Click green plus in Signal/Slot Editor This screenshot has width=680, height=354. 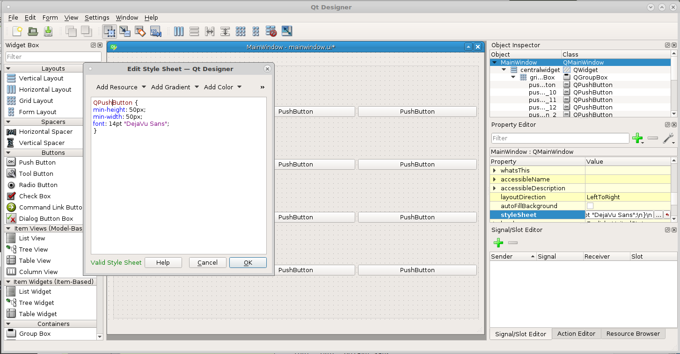click(498, 243)
